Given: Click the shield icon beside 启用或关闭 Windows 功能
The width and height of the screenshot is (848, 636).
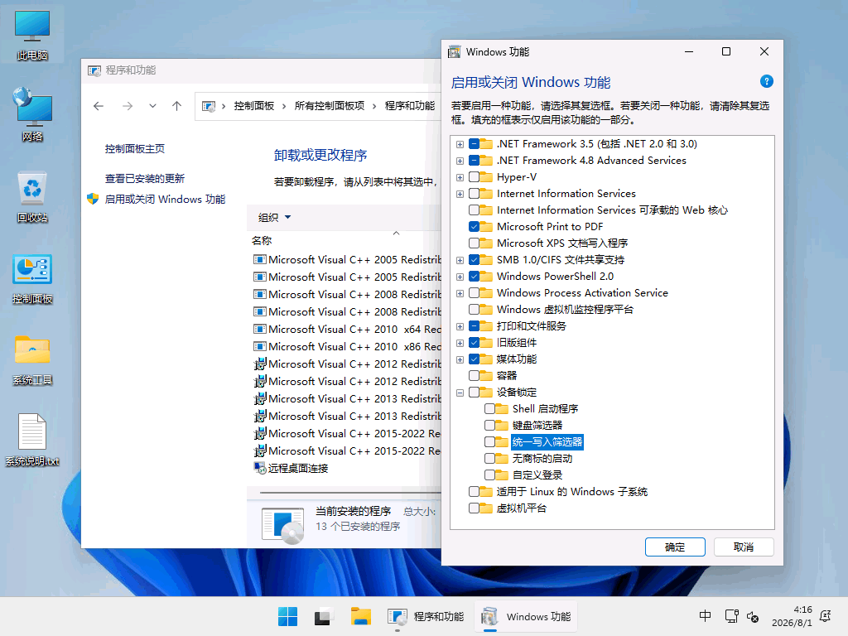Looking at the screenshot, I should coord(93,199).
